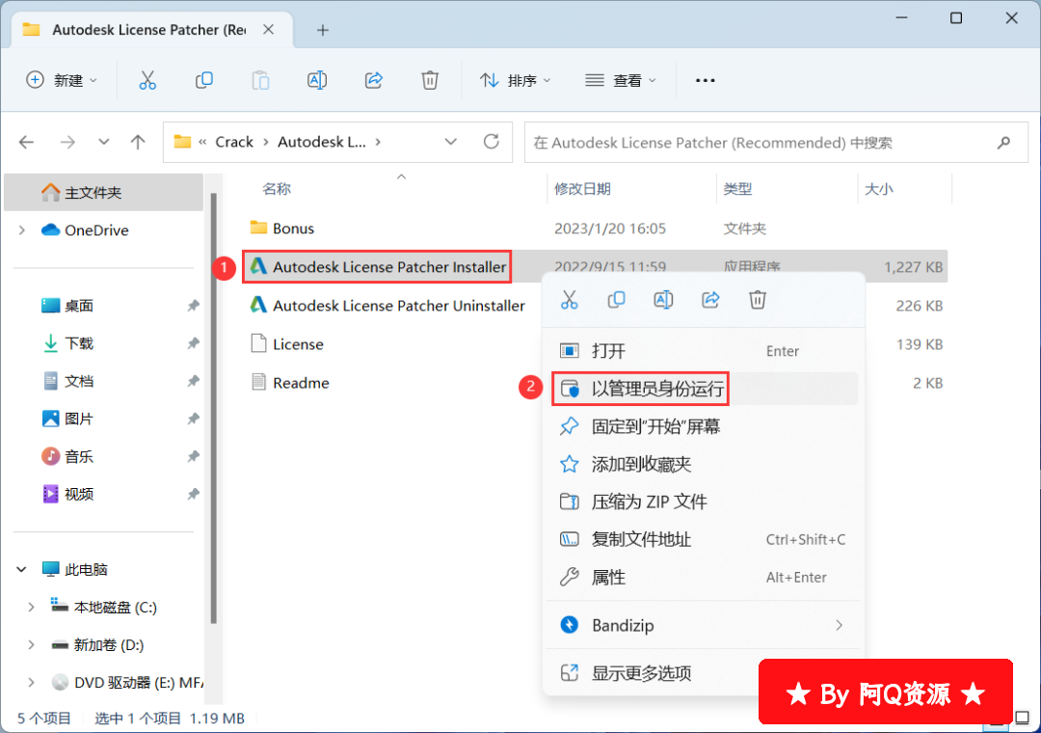Click the Readme document icon
This screenshot has height=733, width=1041.
[258, 382]
